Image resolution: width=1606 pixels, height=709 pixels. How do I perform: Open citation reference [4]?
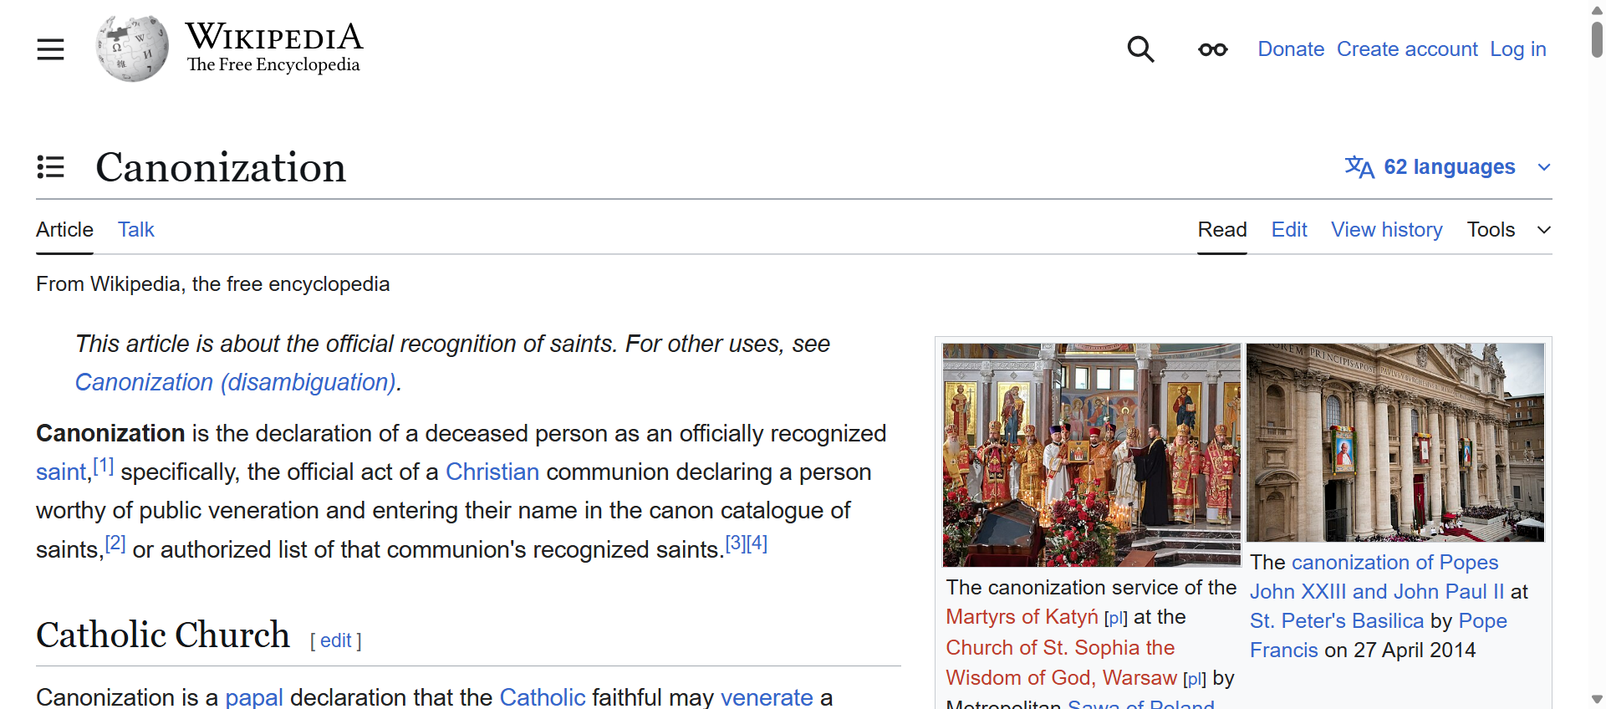click(757, 543)
